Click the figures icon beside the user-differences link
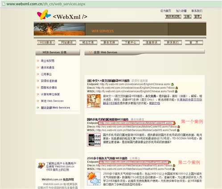The width and height of the screenshot is (222, 189). (x=41, y=166)
